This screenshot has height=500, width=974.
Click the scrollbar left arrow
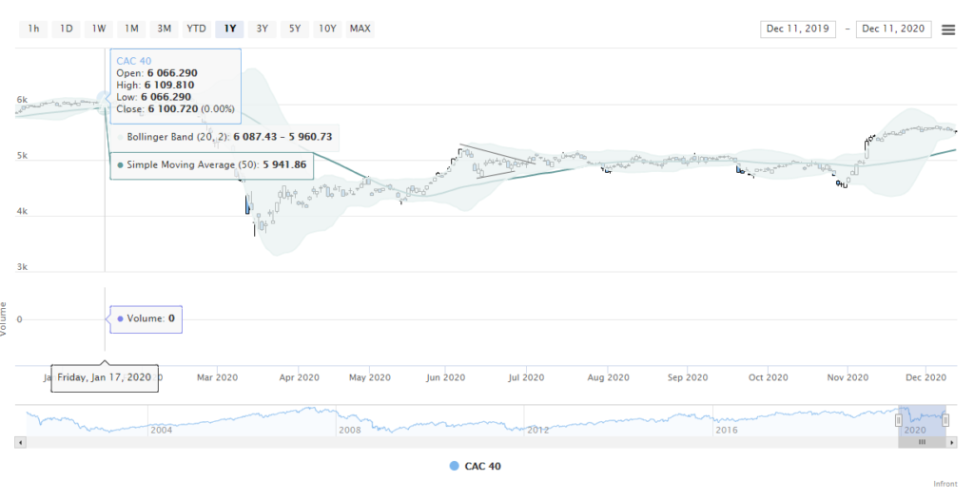(21, 442)
